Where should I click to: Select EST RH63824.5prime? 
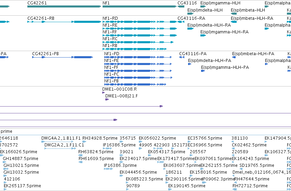(x=80, y=155)
